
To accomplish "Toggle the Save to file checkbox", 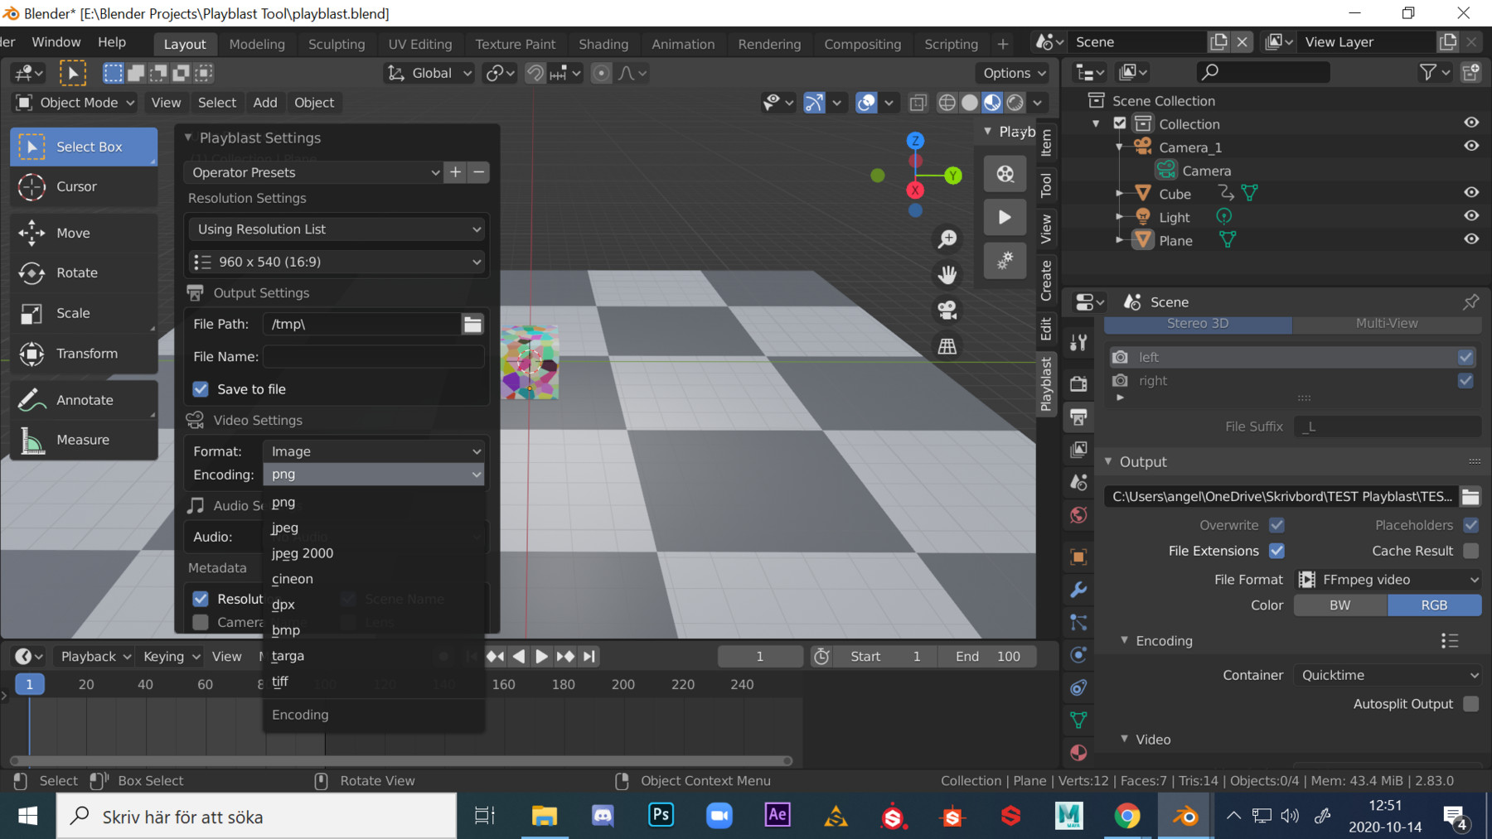I will [201, 389].
